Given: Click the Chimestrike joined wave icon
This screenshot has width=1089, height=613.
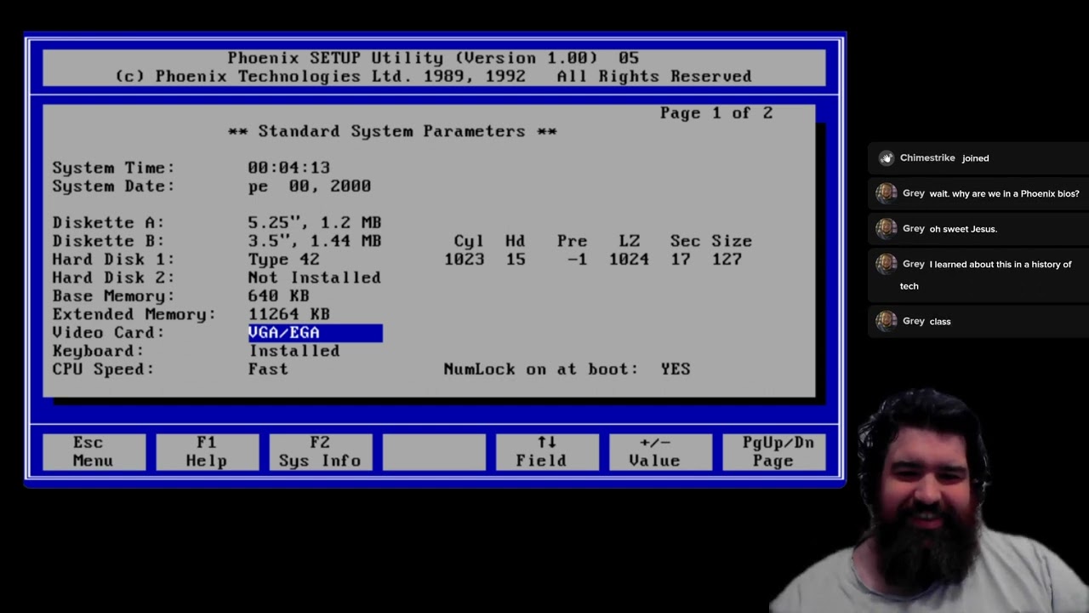Looking at the screenshot, I should point(887,158).
